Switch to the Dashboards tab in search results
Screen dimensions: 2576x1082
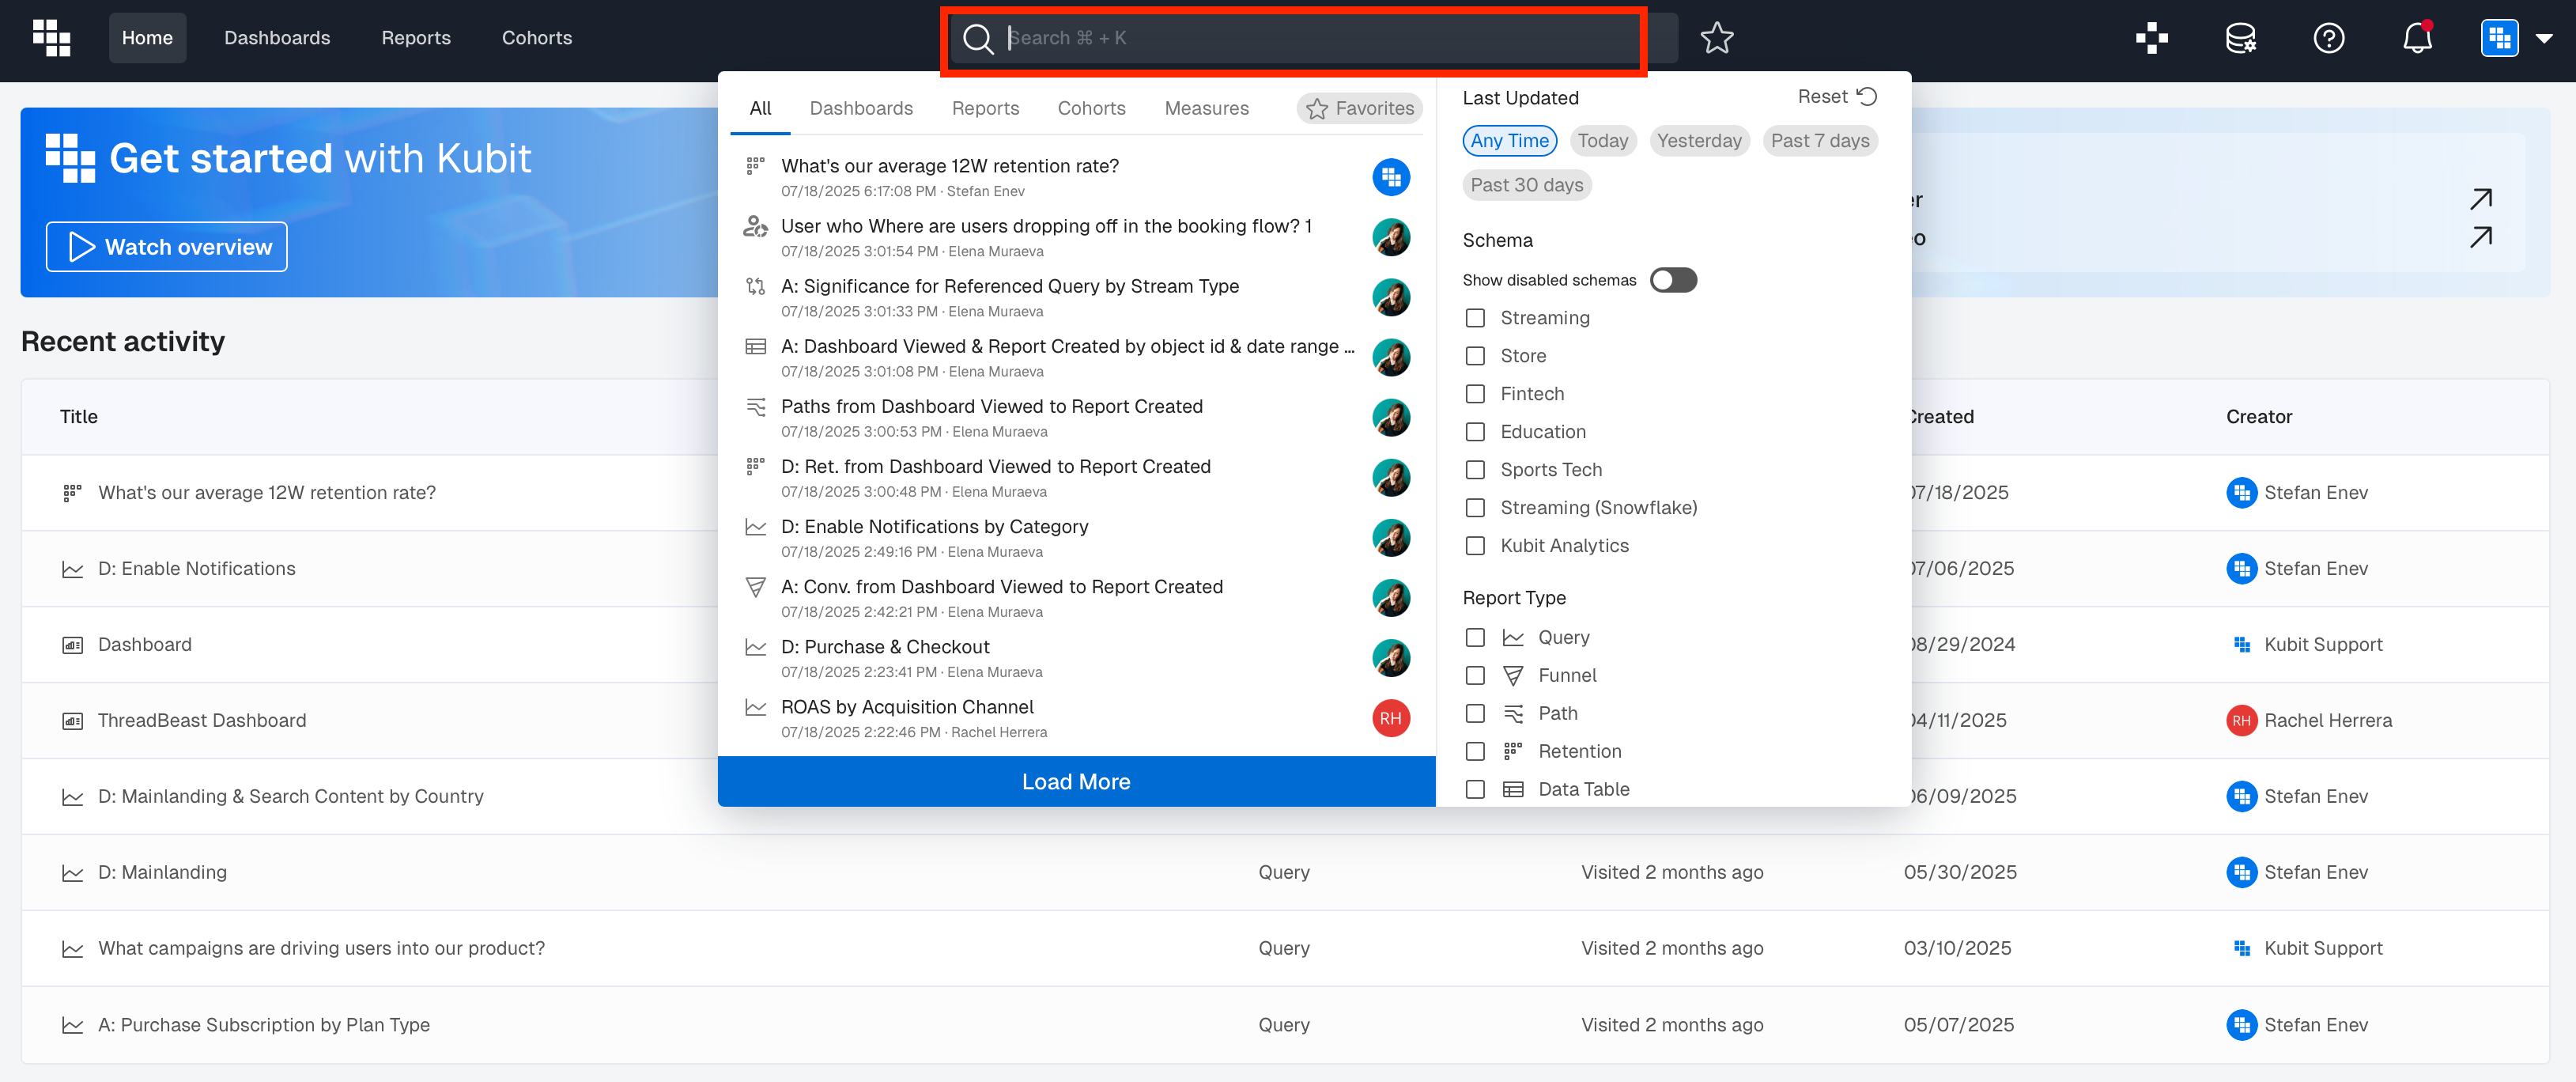(x=861, y=108)
